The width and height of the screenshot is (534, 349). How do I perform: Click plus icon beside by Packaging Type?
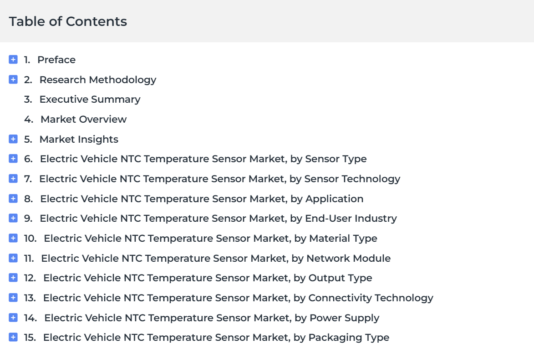(x=13, y=337)
